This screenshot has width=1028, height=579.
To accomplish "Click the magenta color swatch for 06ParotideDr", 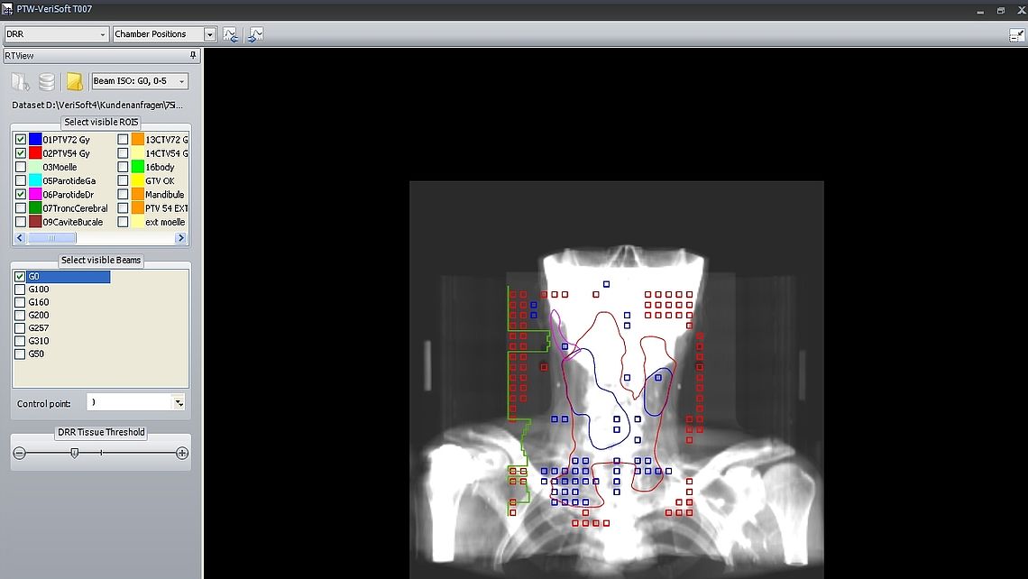I will tap(33, 194).
